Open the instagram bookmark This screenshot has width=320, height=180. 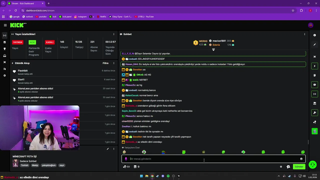point(80,17)
